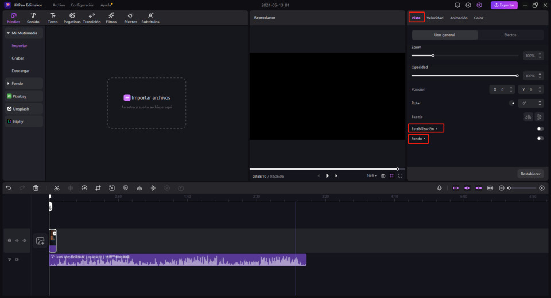
Task: Select the Medios panel icon
Action: 14,18
